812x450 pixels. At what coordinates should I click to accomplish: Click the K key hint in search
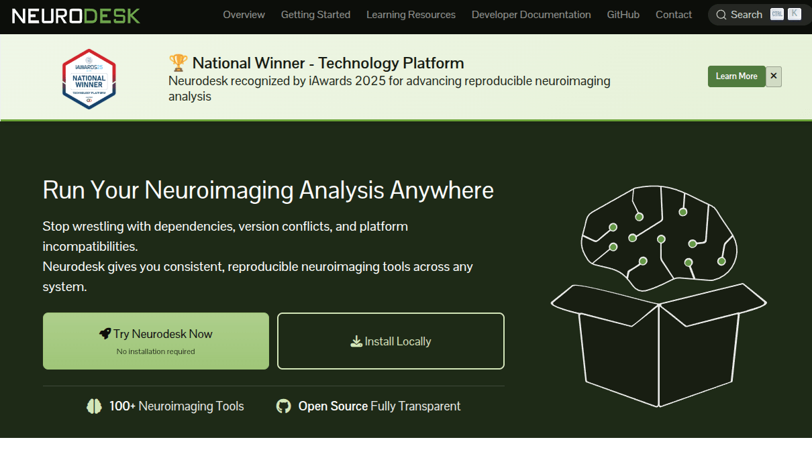point(795,14)
